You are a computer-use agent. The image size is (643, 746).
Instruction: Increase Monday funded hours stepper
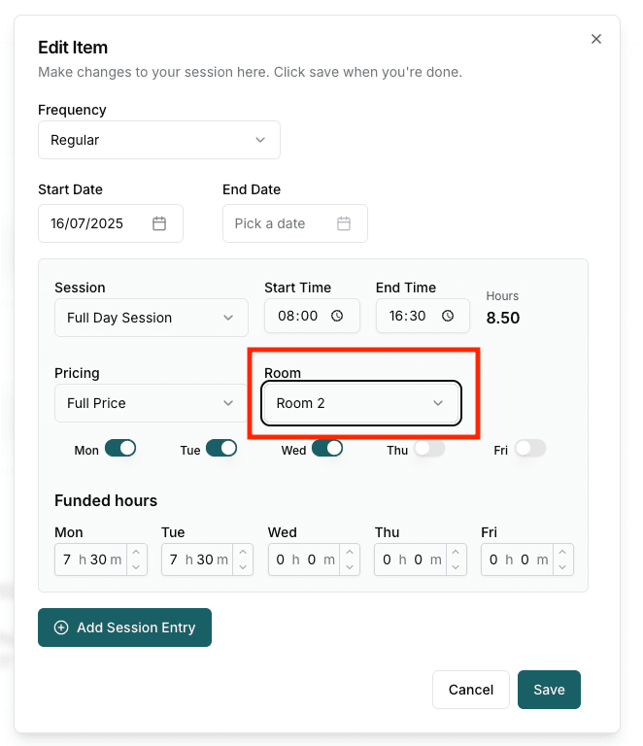tap(136, 553)
